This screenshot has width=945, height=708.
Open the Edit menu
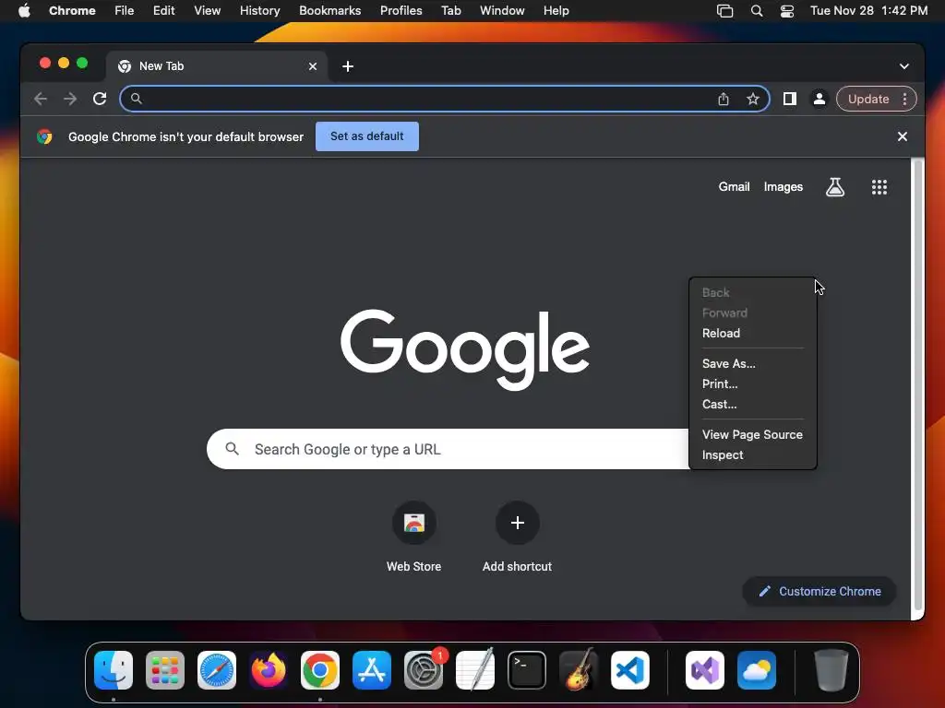(163, 11)
